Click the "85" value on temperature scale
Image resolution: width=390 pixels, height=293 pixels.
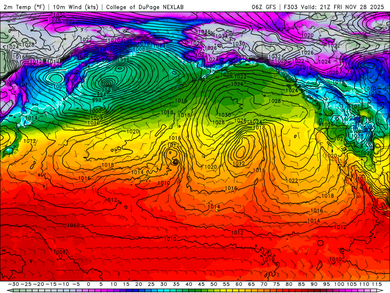pos(301,284)
